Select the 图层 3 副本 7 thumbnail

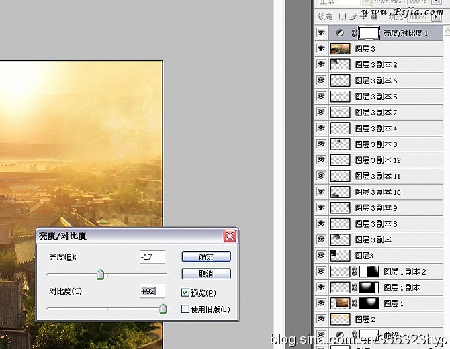click(340, 112)
